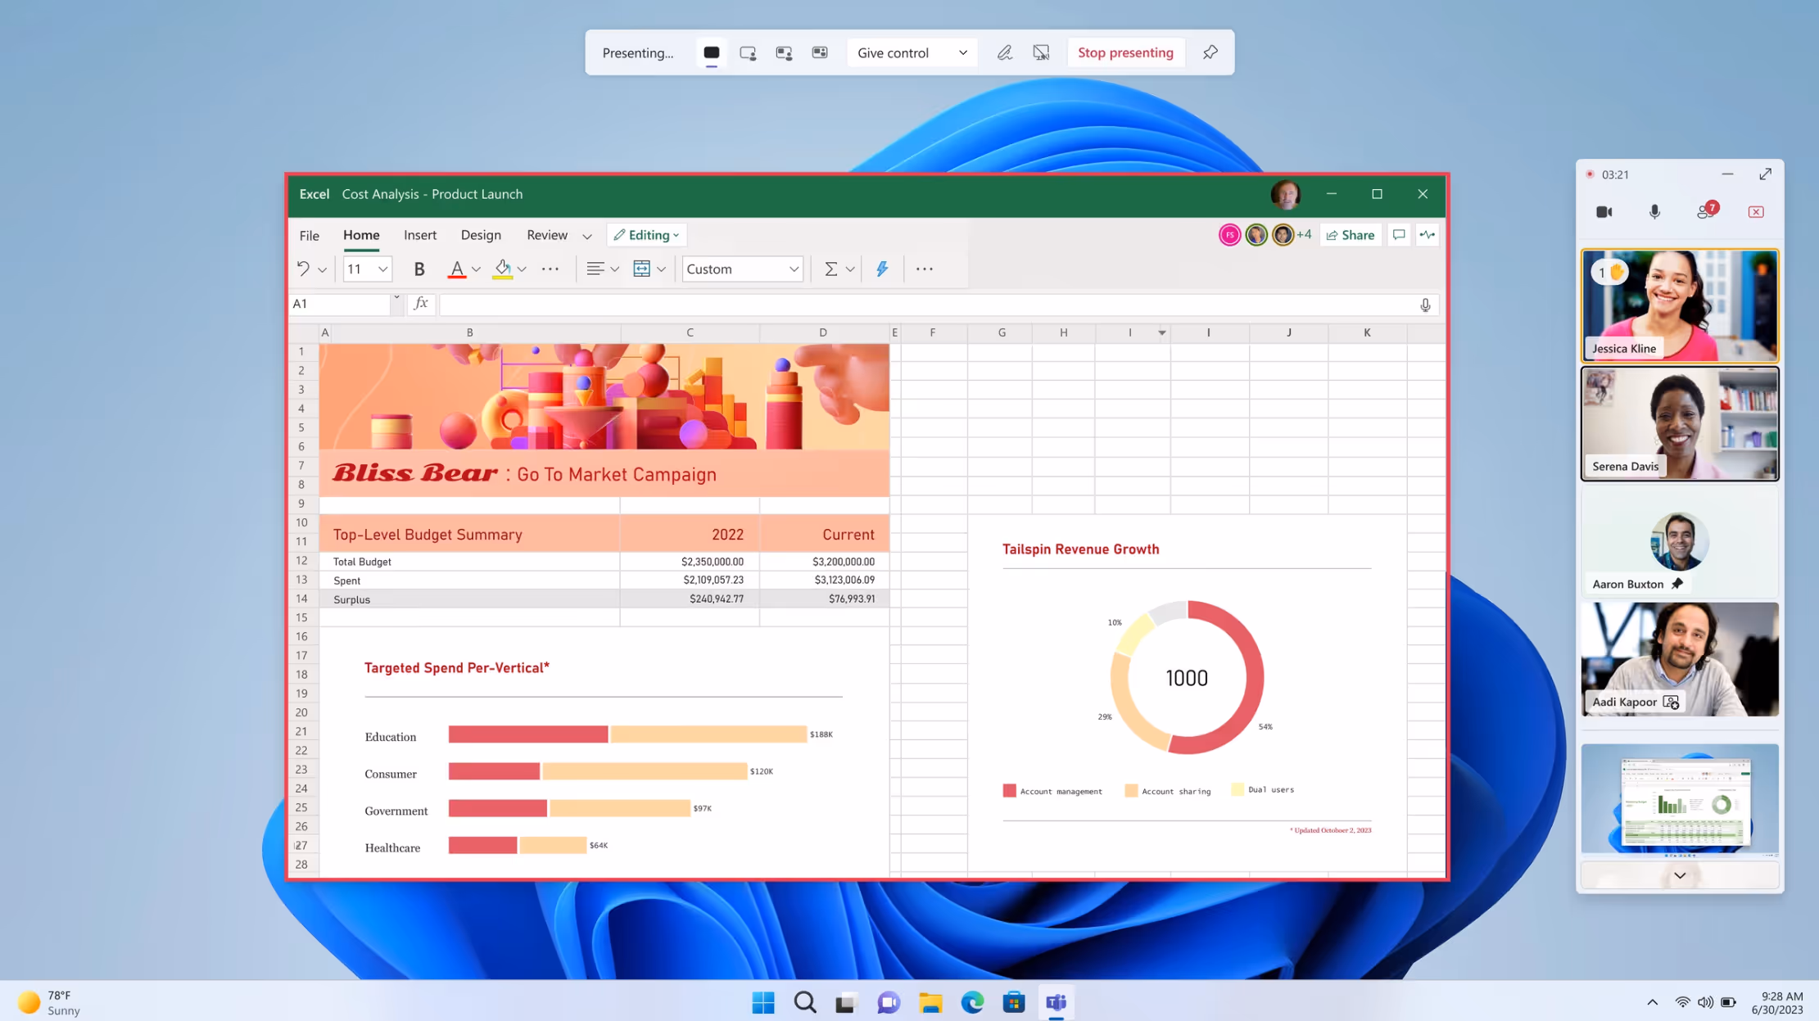The width and height of the screenshot is (1819, 1021).
Task: Click the undo arrow icon
Action: click(x=303, y=269)
